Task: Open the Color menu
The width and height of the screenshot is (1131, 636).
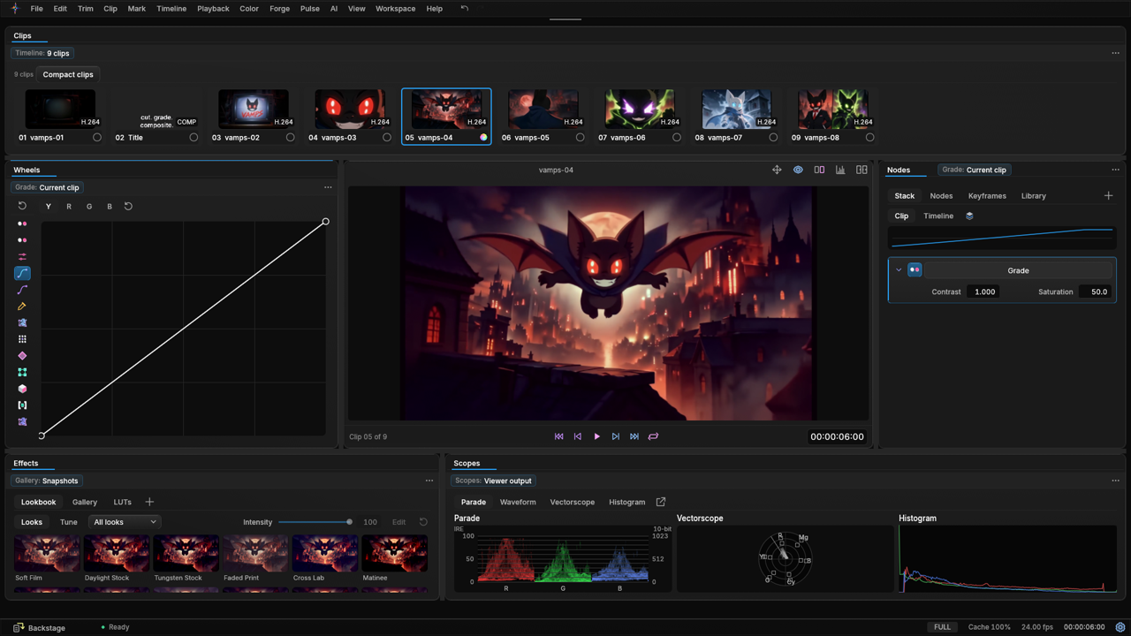Action: [249, 9]
